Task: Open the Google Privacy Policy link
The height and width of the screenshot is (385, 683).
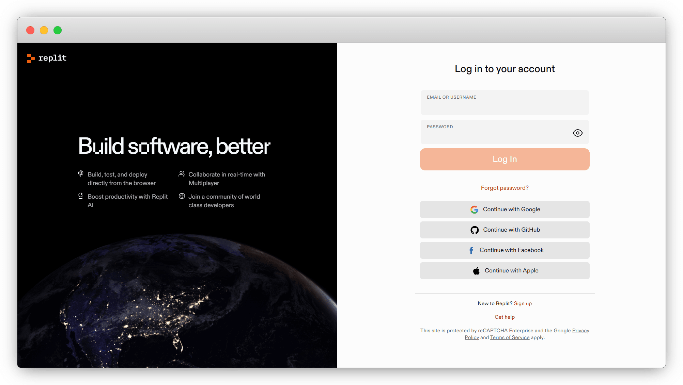Action: pos(580,331)
